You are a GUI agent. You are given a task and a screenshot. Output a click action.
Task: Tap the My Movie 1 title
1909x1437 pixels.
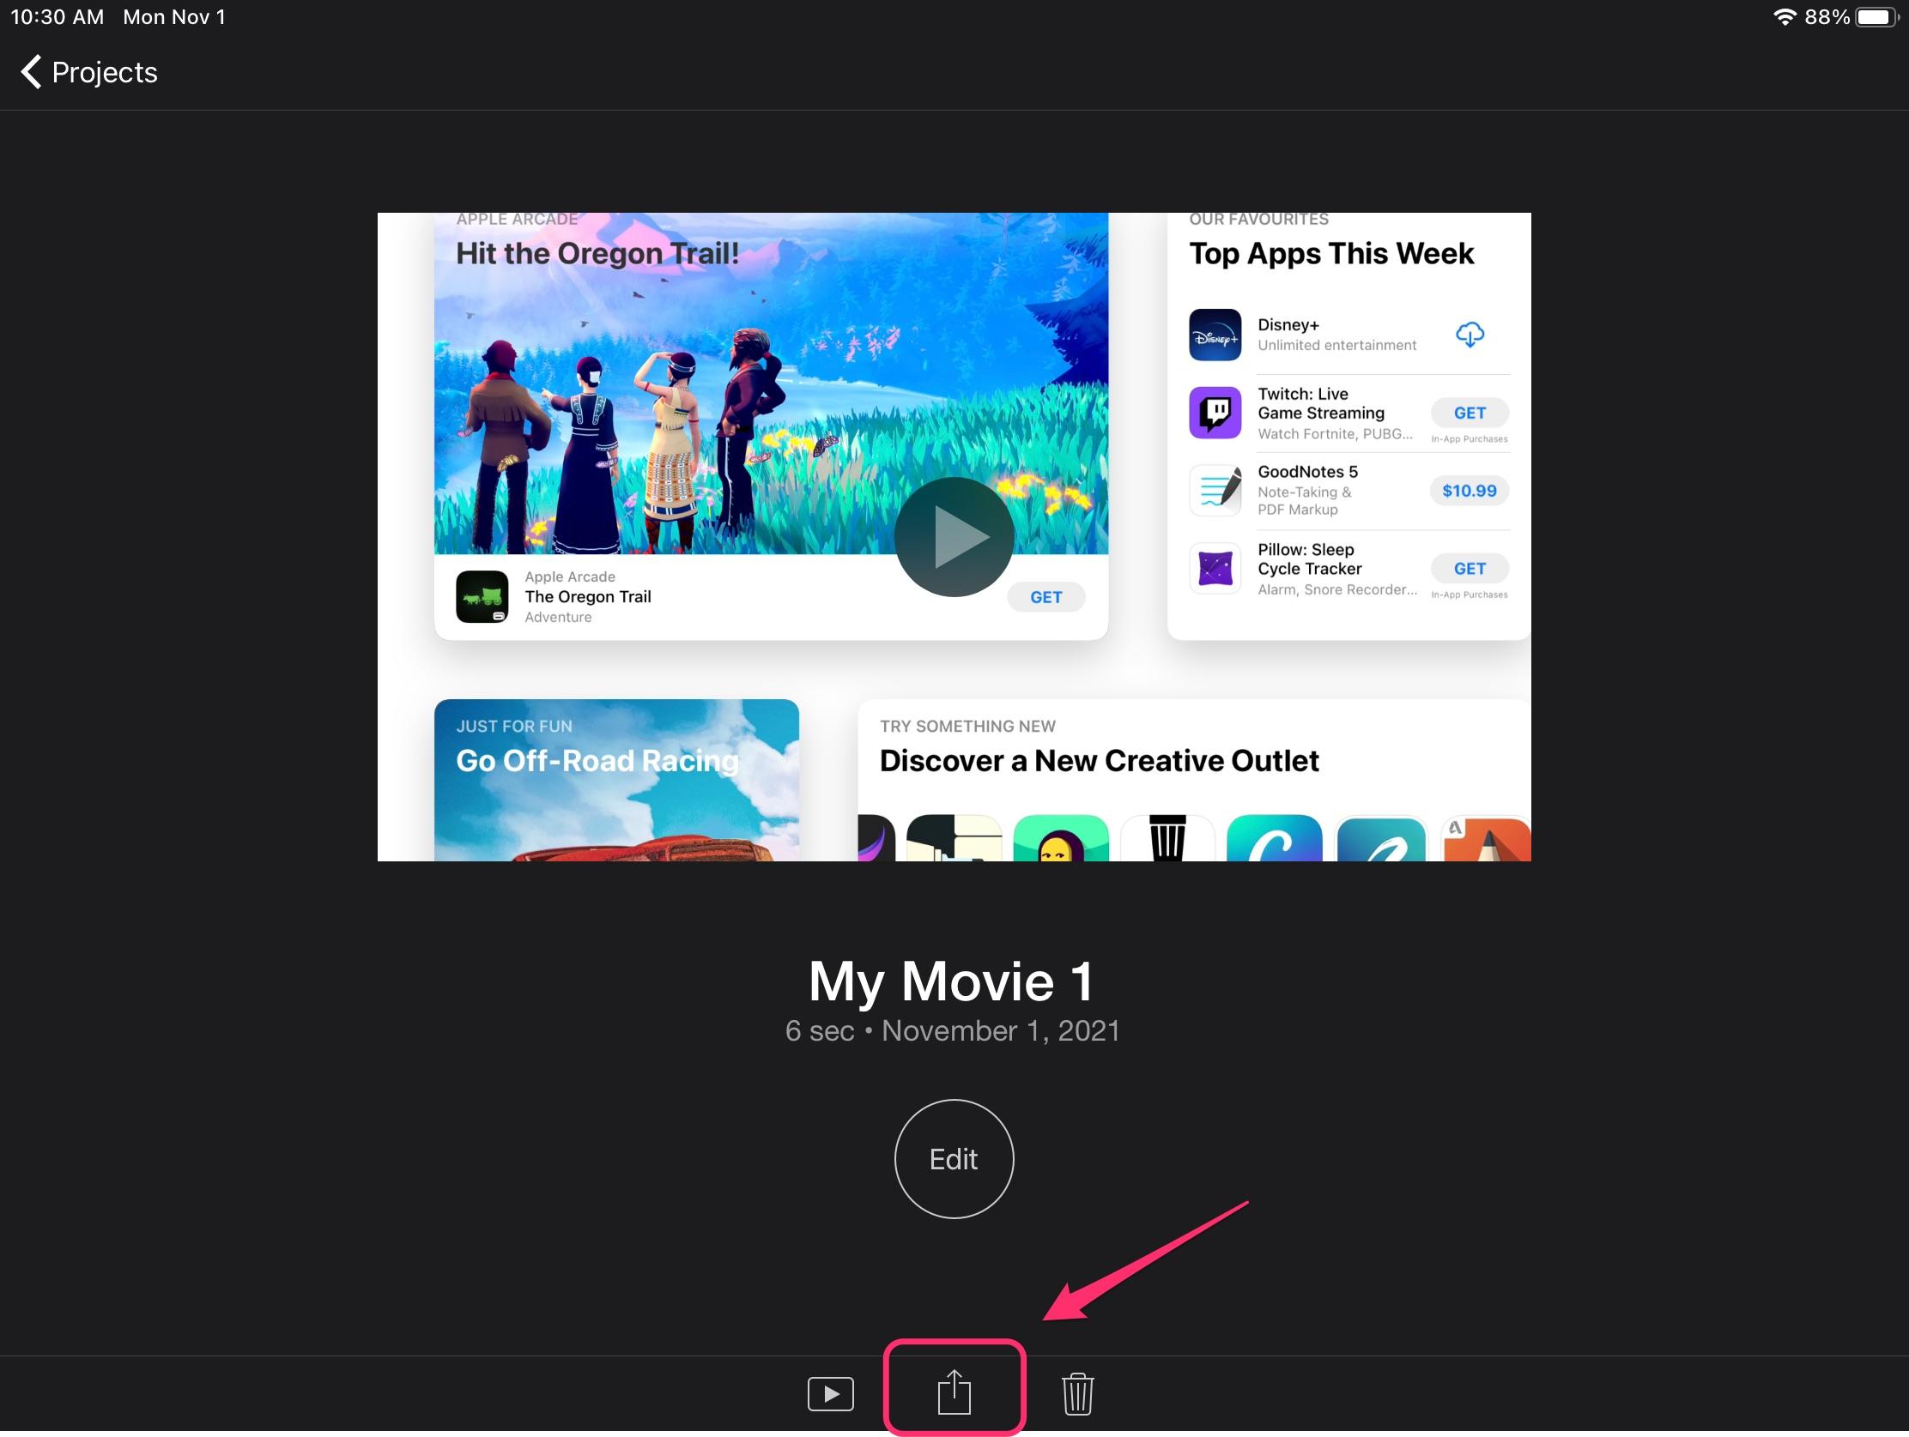click(x=952, y=981)
